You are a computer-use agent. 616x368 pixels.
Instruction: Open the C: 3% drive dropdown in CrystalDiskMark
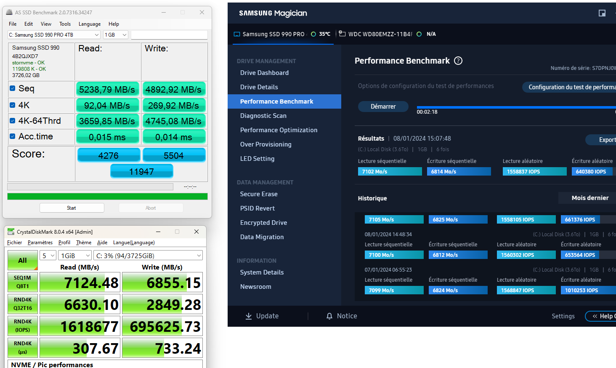pos(148,256)
